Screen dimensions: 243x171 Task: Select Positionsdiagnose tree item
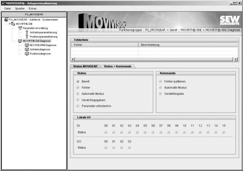coord(40,54)
